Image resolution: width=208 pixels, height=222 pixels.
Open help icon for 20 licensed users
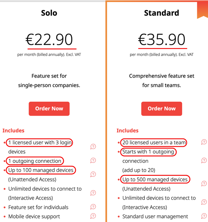tap(204, 142)
